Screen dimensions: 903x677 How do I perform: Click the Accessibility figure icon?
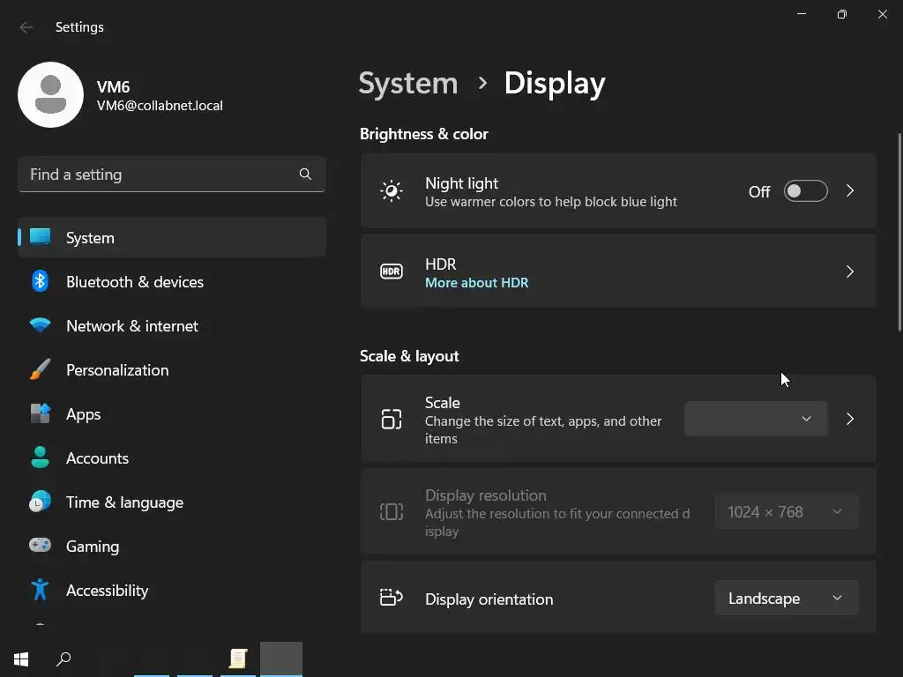click(x=40, y=590)
